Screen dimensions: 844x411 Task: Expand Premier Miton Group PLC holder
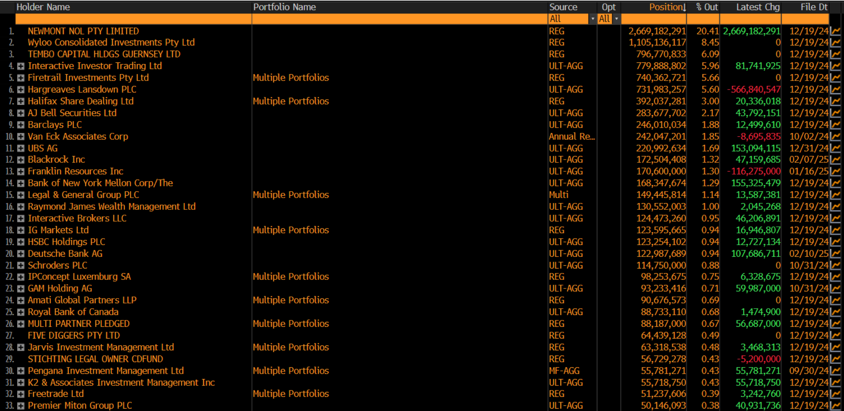click(x=21, y=406)
